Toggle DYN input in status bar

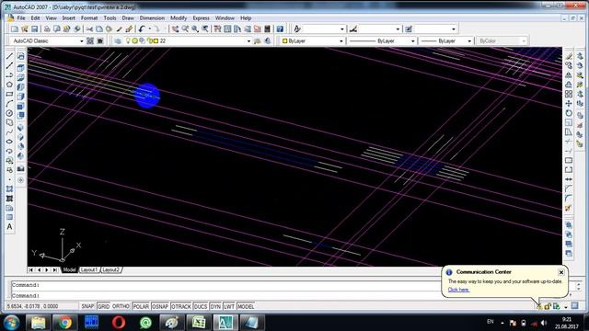click(215, 306)
